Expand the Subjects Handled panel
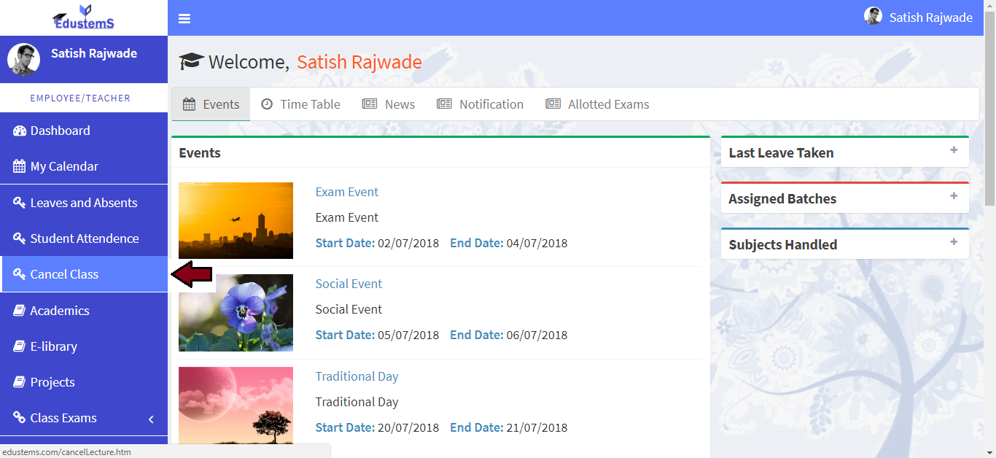This screenshot has width=996, height=458. click(x=953, y=242)
